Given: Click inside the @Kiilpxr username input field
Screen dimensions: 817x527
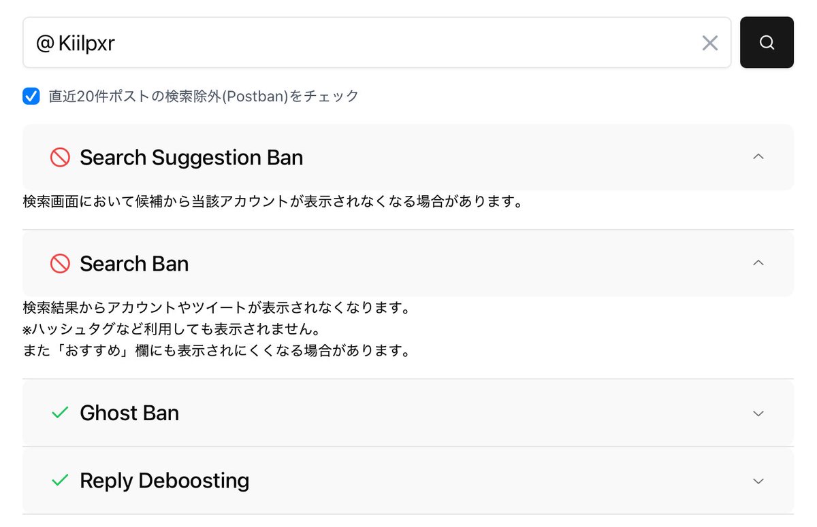Looking at the screenshot, I should click(377, 42).
